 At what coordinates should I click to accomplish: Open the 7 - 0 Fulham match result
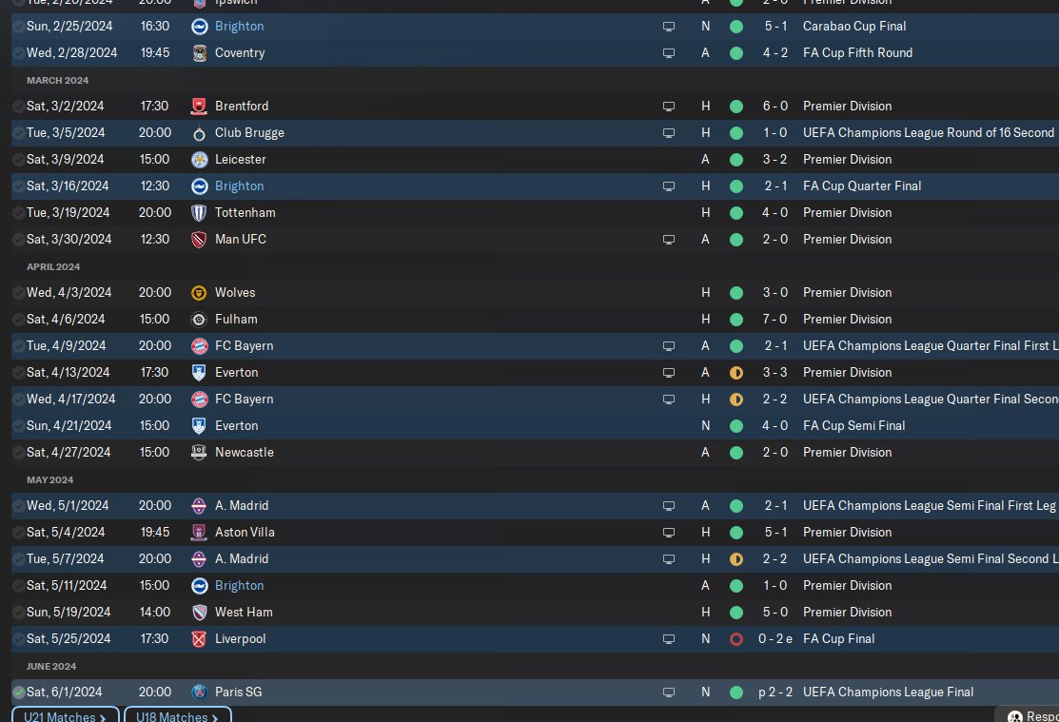tap(775, 320)
